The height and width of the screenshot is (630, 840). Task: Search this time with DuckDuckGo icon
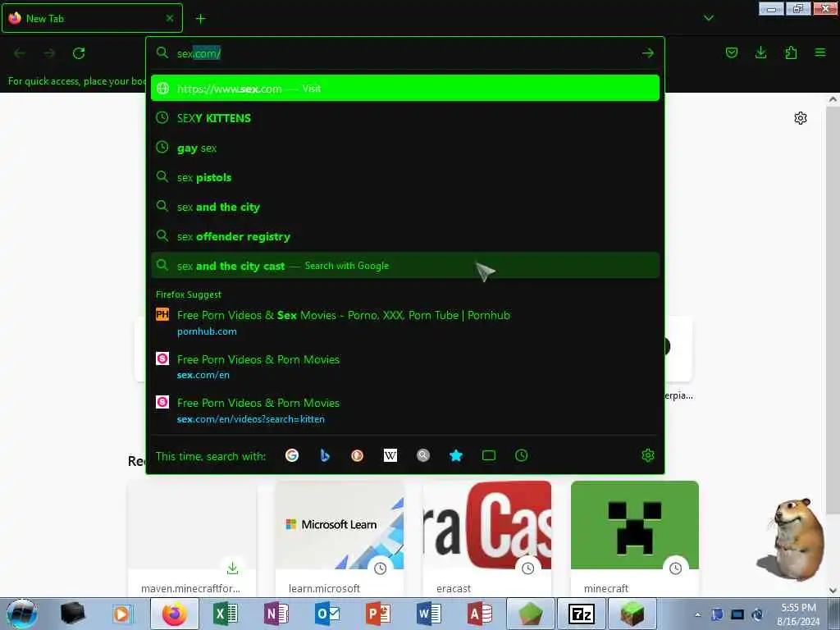click(x=358, y=455)
